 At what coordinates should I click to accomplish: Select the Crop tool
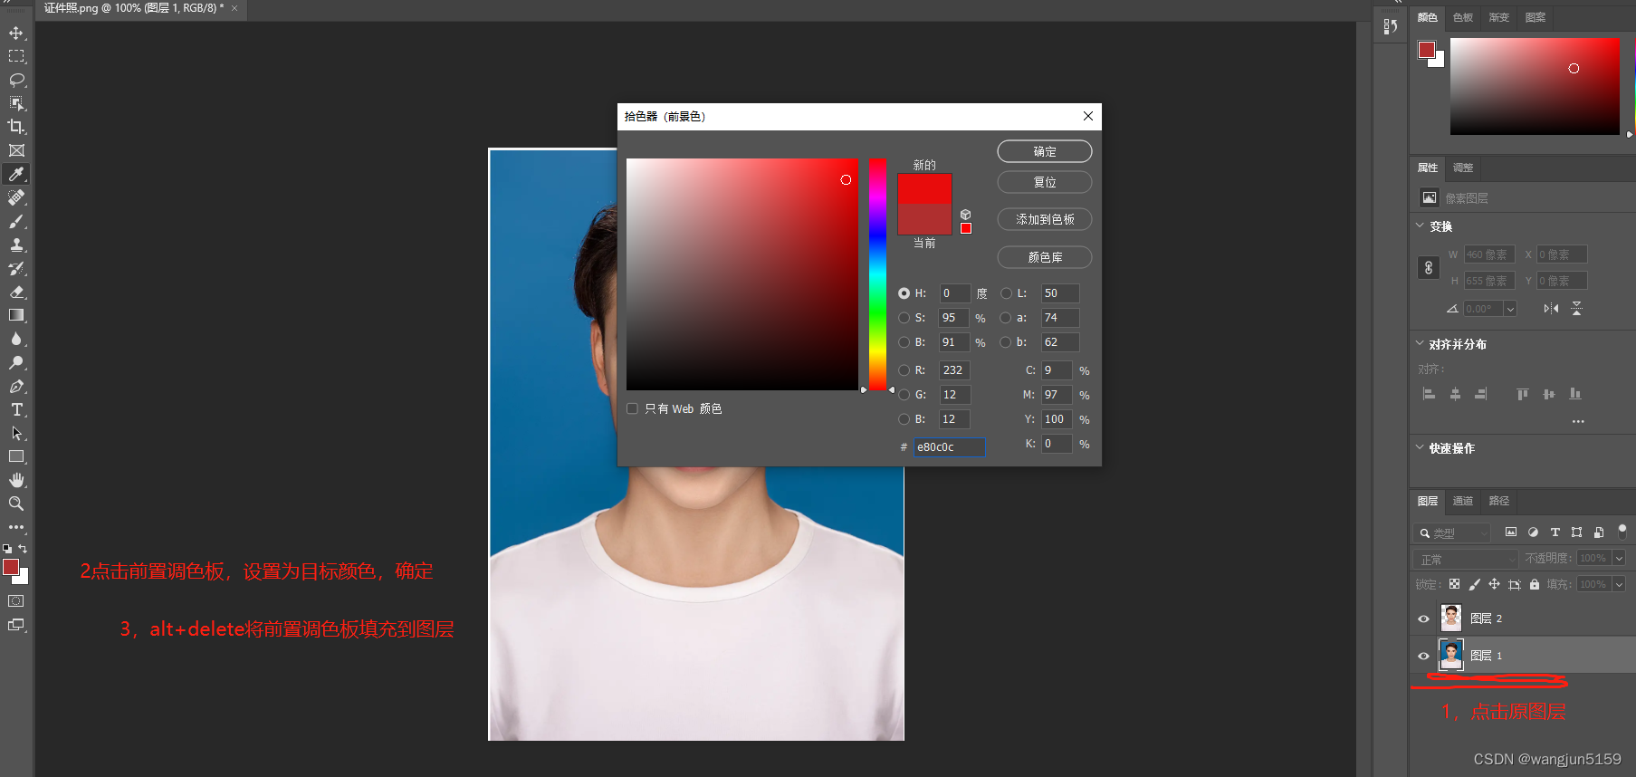(x=16, y=127)
